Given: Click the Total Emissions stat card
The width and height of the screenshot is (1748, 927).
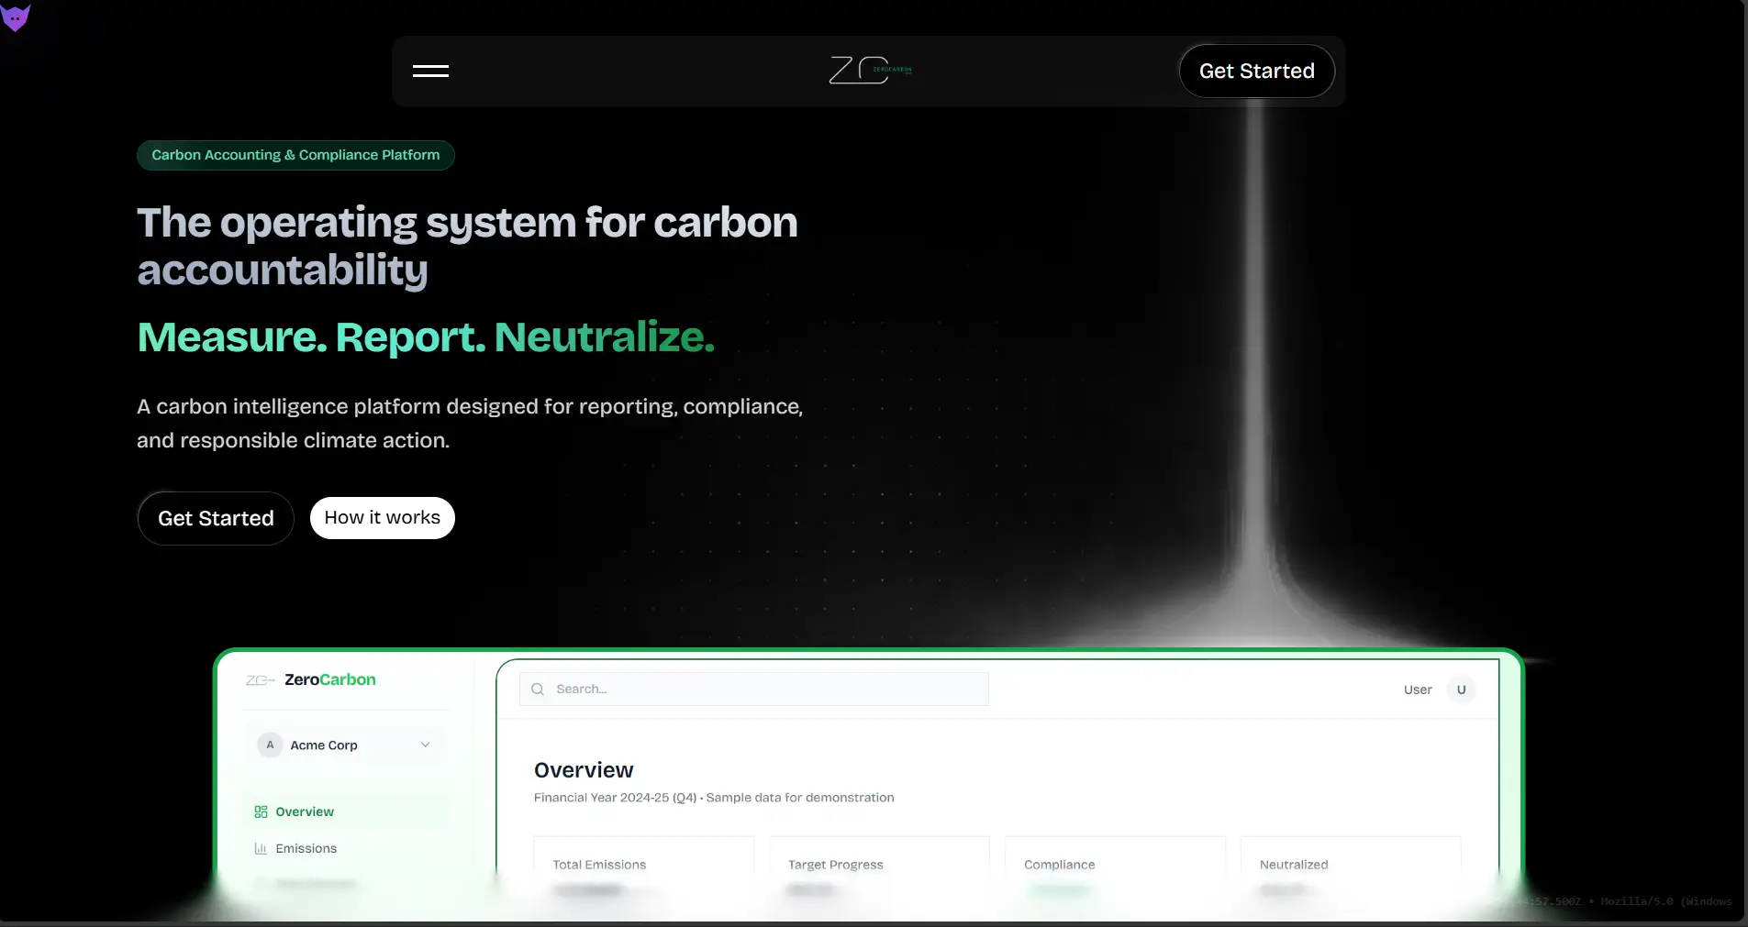Looking at the screenshot, I should tap(642, 865).
